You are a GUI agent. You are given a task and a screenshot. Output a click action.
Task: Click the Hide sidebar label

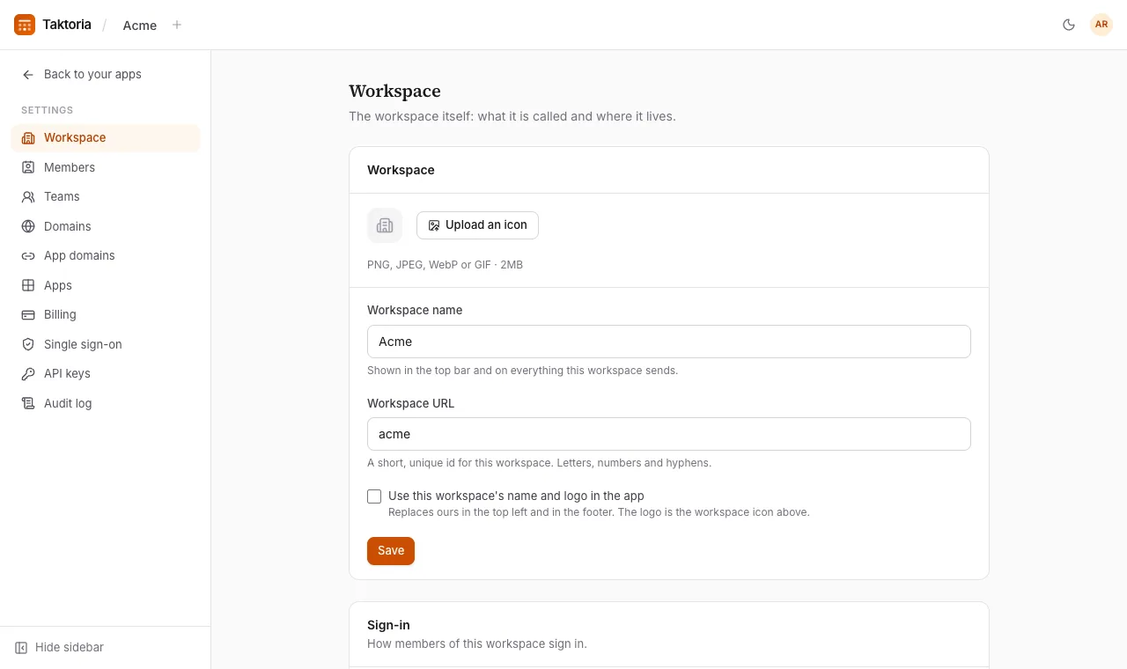click(70, 648)
